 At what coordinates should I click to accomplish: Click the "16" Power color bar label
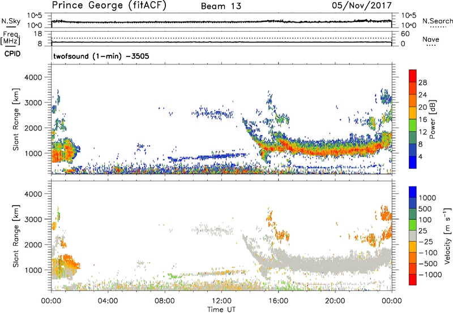pyautogui.click(x=422, y=119)
